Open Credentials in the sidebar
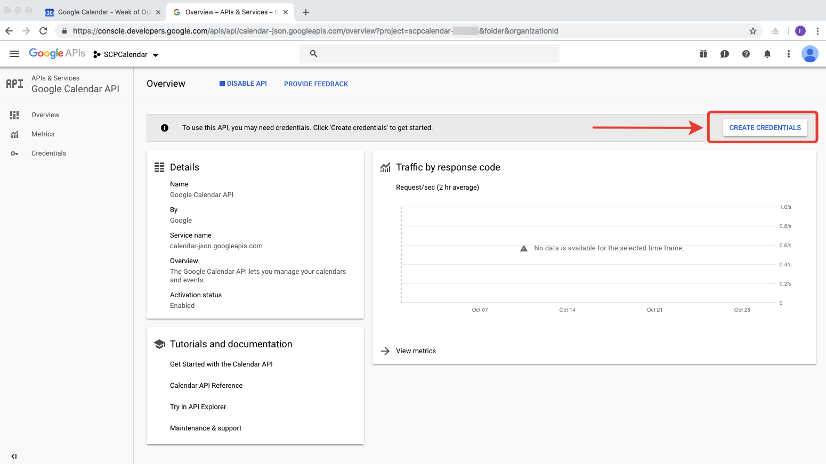826x464 pixels. 48,153
